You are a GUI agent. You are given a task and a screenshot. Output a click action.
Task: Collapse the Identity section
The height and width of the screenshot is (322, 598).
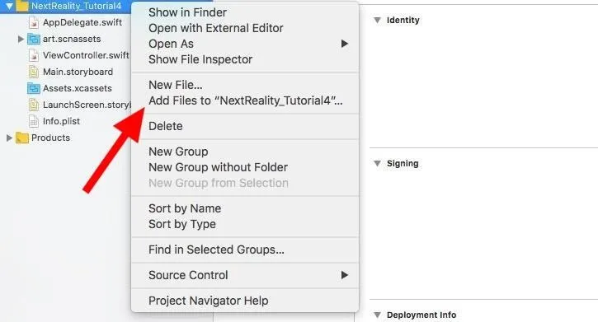(x=377, y=20)
